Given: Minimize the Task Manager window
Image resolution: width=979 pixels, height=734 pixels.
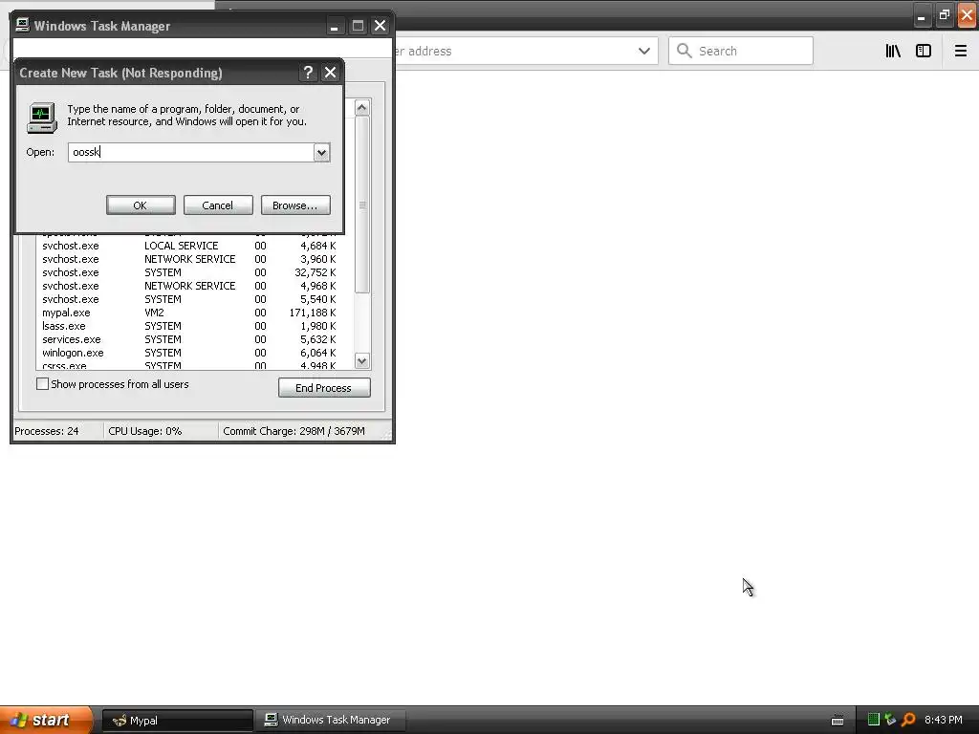Looking at the screenshot, I should 335,26.
